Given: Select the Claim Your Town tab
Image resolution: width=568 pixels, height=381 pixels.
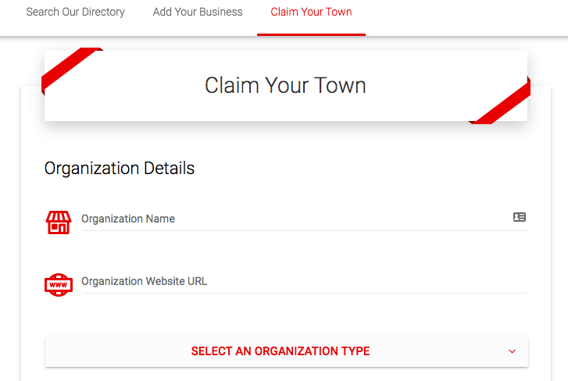Looking at the screenshot, I should [311, 12].
